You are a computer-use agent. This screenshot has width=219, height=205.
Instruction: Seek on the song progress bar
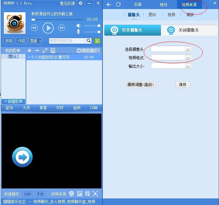click(57, 20)
